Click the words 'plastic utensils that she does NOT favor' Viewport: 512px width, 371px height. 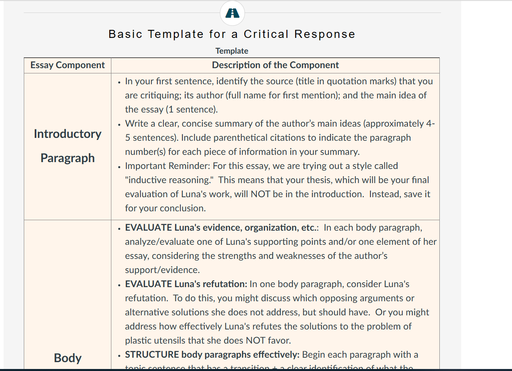click(x=207, y=341)
